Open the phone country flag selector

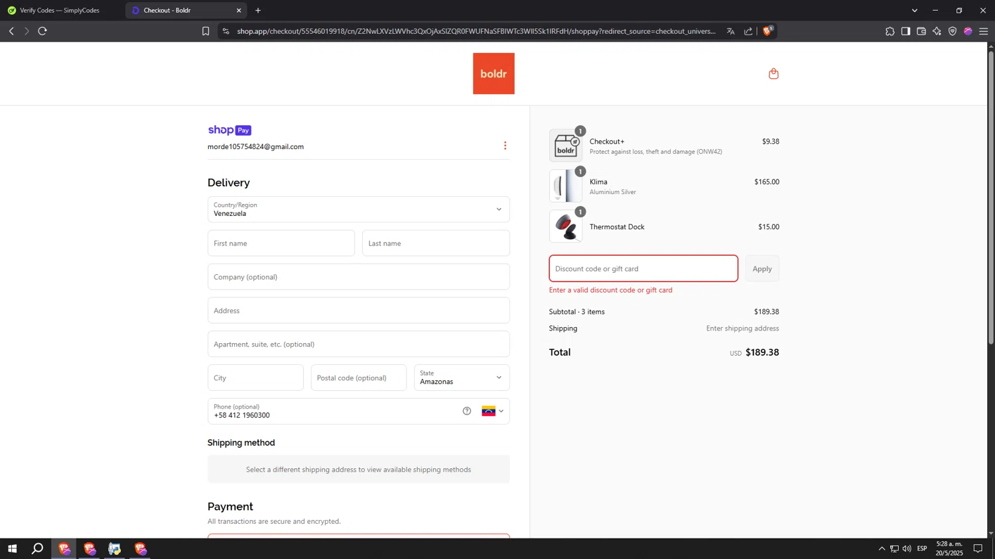(x=492, y=411)
